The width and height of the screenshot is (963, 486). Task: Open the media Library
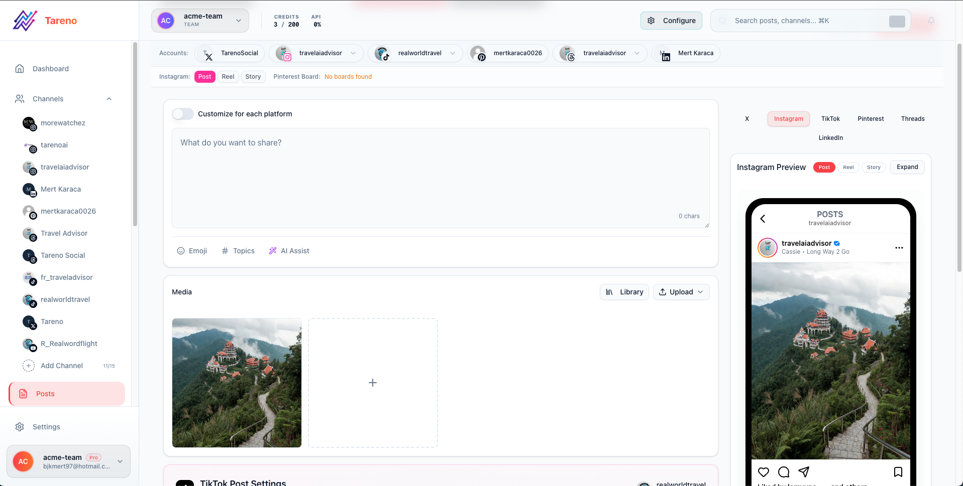click(x=624, y=292)
